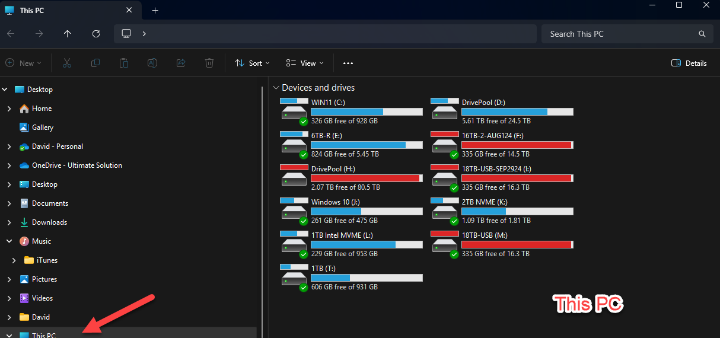
Task: Open the View dropdown
Action: point(305,63)
